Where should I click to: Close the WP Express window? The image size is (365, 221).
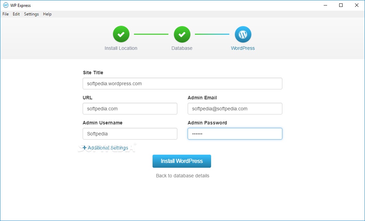tap(357, 5)
